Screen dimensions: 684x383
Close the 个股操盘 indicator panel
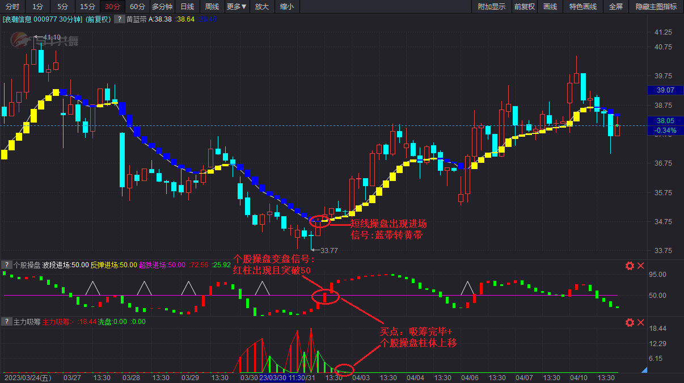(x=641, y=266)
